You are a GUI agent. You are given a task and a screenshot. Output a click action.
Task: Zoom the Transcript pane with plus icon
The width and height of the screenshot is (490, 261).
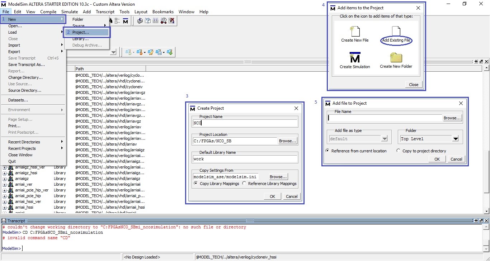click(x=476, y=221)
